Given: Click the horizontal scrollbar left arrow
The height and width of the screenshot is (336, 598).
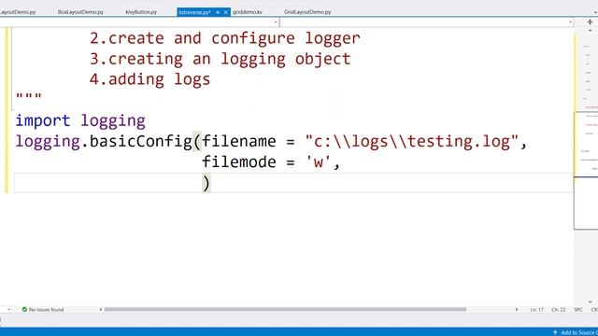Looking at the screenshot, I should [100, 309].
